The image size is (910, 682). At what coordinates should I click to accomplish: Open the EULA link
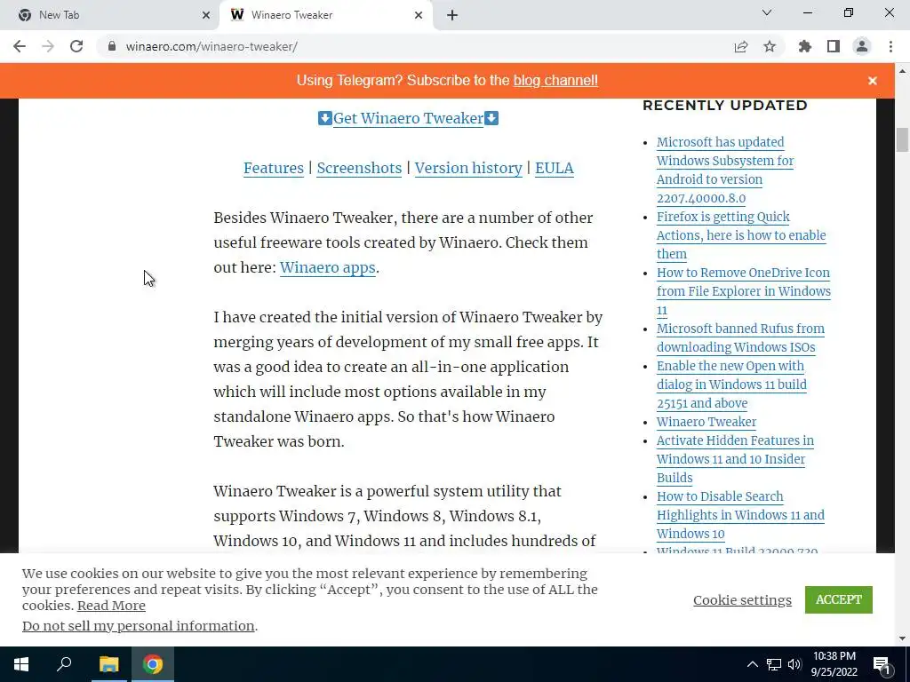click(555, 168)
